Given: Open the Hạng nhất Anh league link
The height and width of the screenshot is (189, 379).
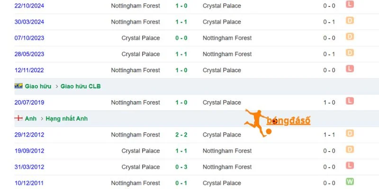Looking at the screenshot, I should (x=66, y=119).
